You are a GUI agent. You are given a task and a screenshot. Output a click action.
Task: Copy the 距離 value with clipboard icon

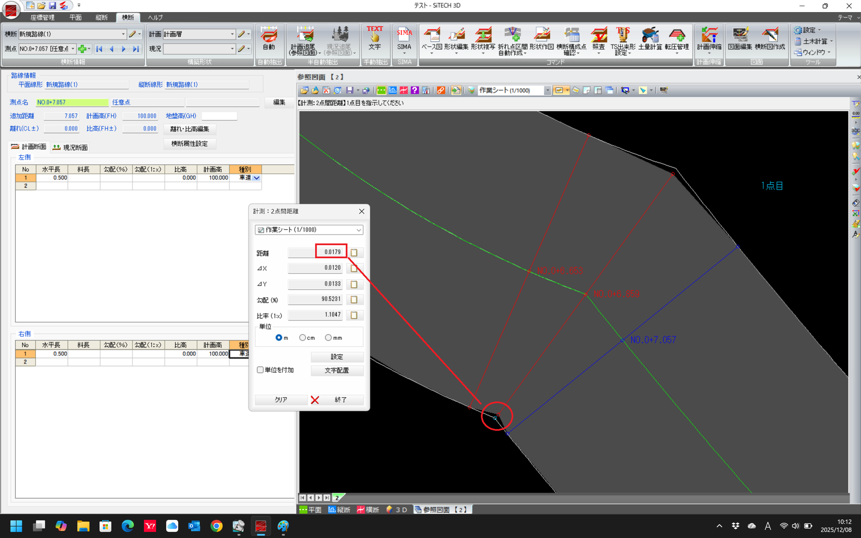pyautogui.click(x=354, y=252)
